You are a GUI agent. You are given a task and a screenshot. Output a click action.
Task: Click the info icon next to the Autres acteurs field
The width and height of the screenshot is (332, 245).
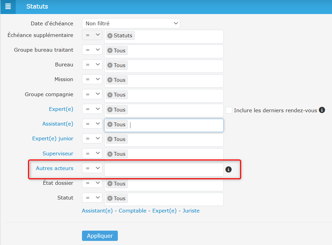229,169
